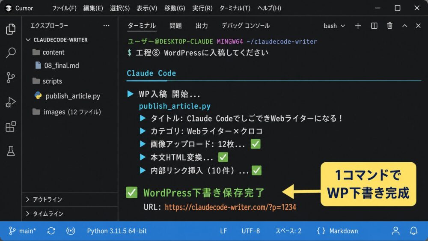
Task: Open Run and Debug icon
Action: (x=11, y=102)
